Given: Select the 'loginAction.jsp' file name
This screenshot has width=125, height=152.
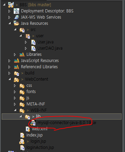Looking at the screenshot, I should [40, 148].
